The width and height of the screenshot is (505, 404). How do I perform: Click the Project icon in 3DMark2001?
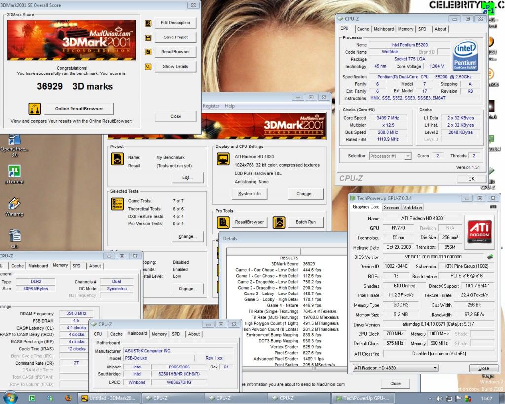tap(117, 159)
